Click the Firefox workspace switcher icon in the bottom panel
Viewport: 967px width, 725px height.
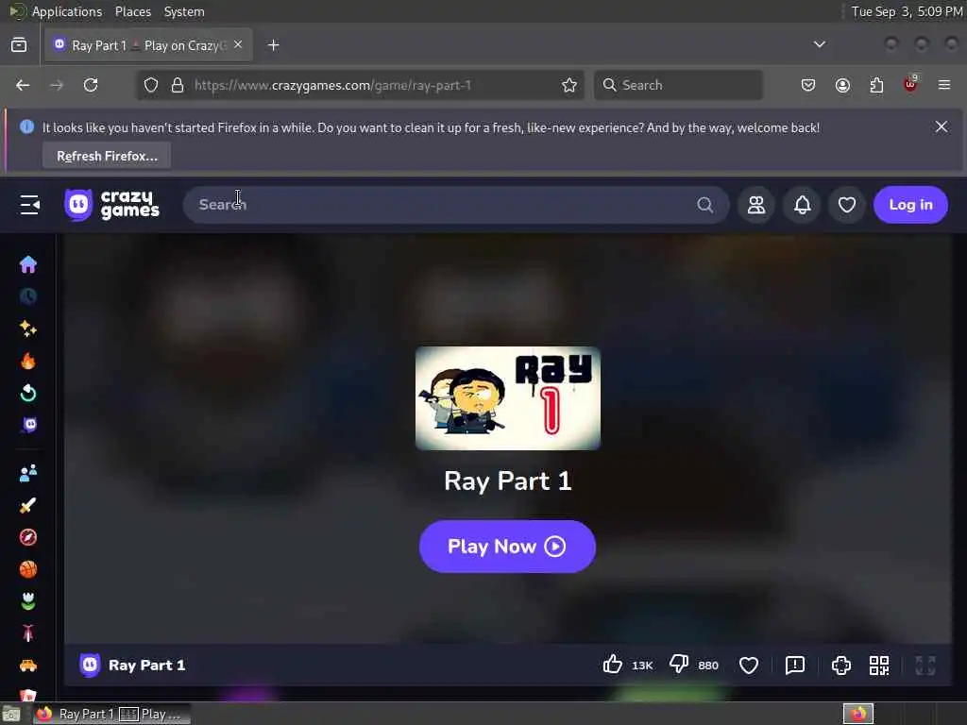[858, 714]
